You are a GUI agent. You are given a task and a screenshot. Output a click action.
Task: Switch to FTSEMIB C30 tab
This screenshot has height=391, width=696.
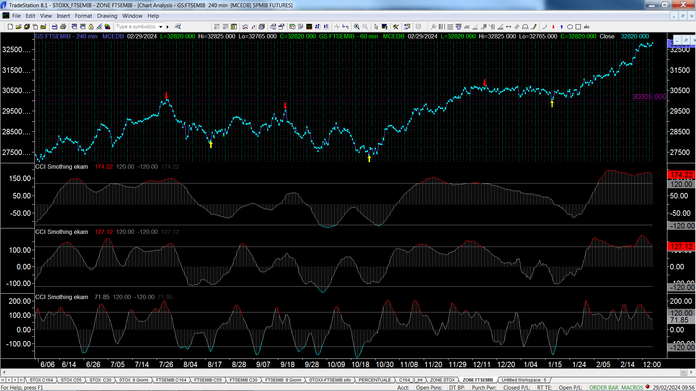[244, 380]
